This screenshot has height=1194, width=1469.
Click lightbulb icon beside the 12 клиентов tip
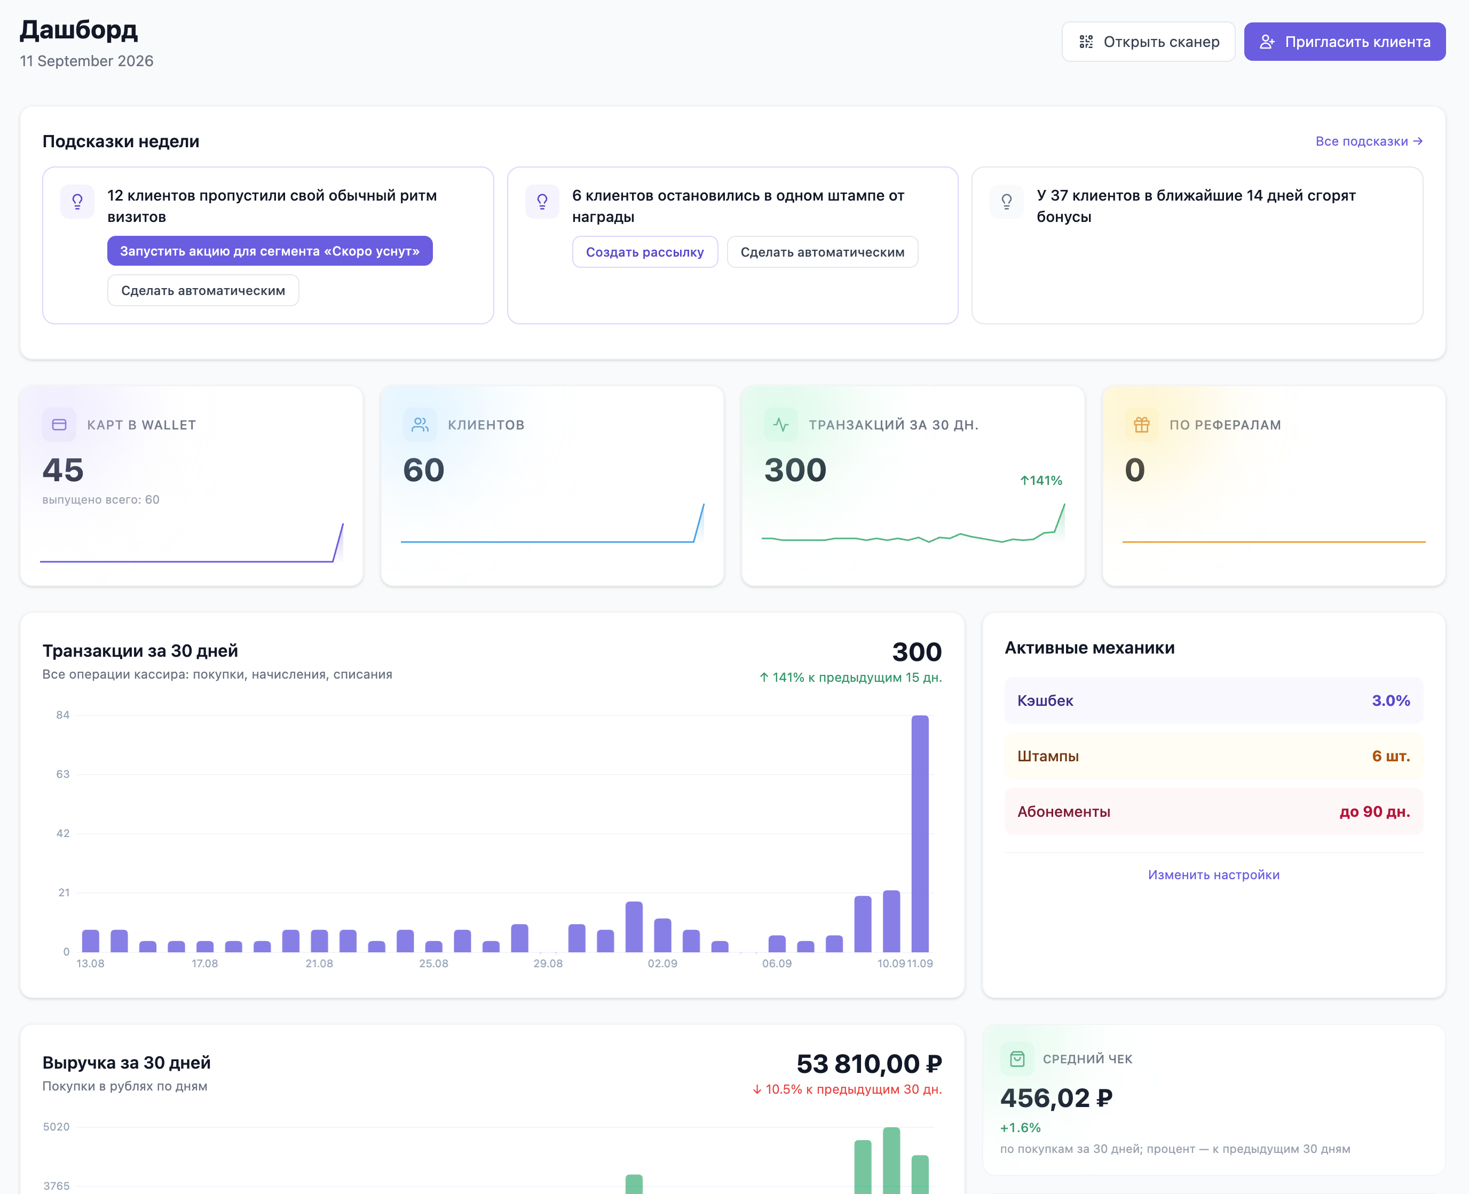78,202
